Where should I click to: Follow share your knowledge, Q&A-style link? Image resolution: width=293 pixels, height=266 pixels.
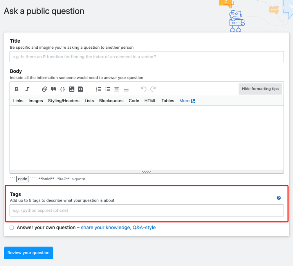click(x=118, y=228)
